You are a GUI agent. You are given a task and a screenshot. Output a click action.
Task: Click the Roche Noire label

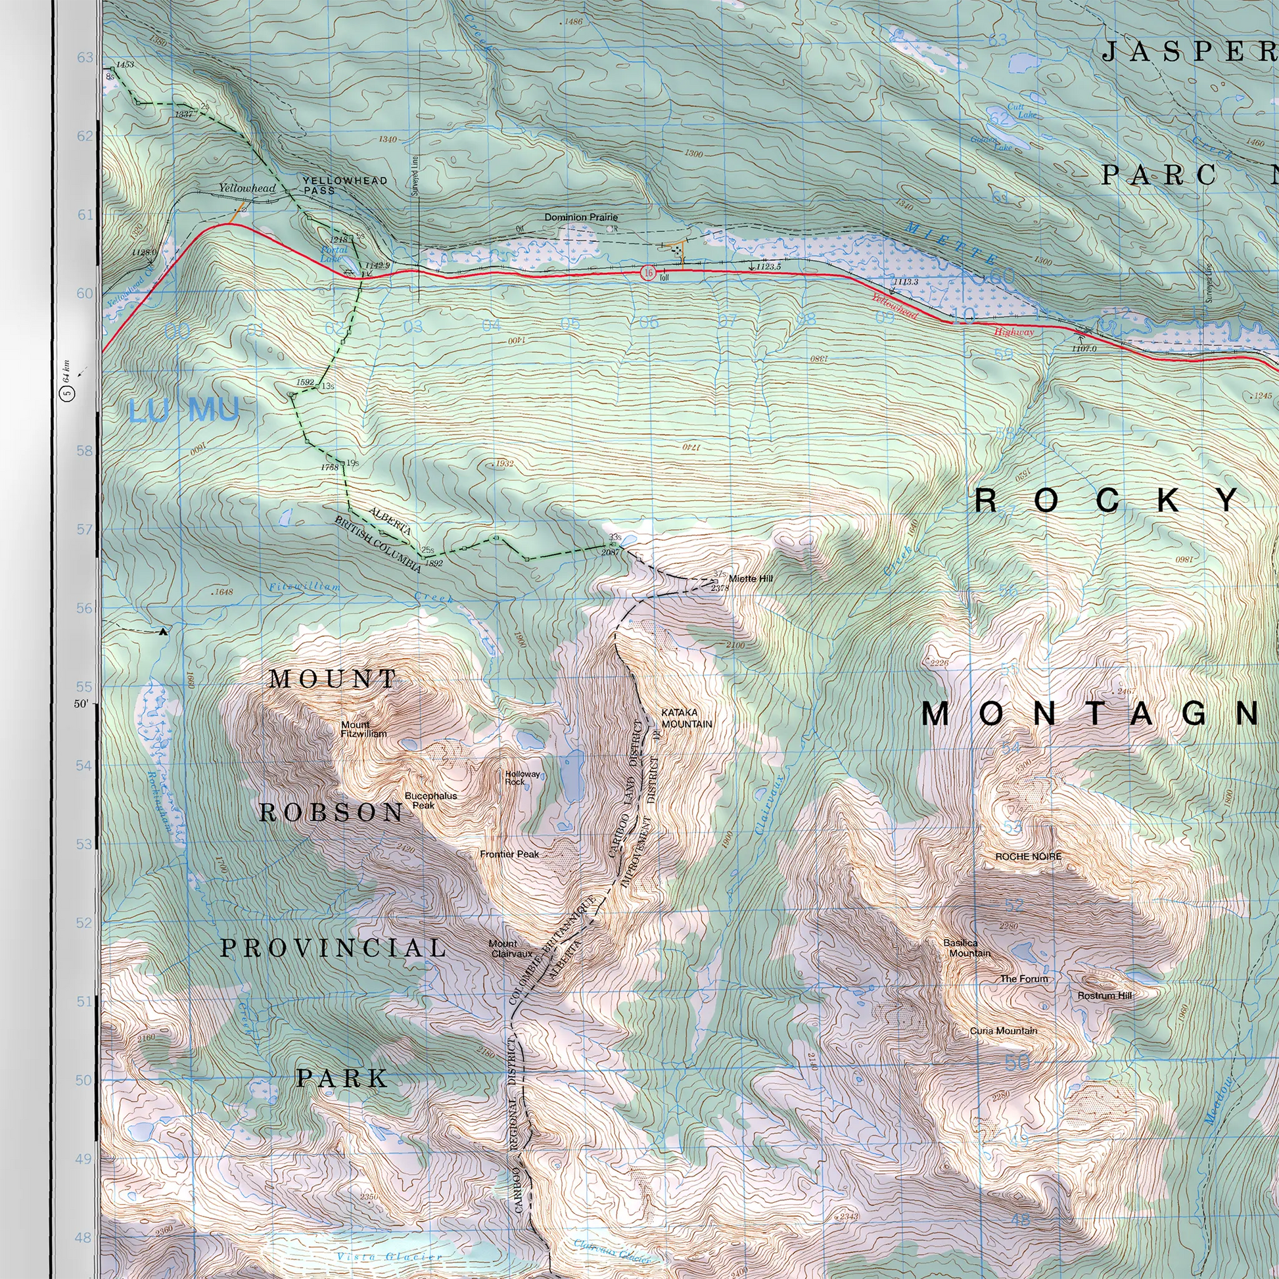tap(1028, 856)
